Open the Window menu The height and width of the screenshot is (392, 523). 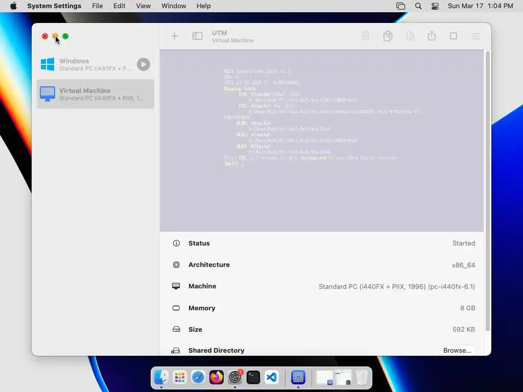[174, 6]
